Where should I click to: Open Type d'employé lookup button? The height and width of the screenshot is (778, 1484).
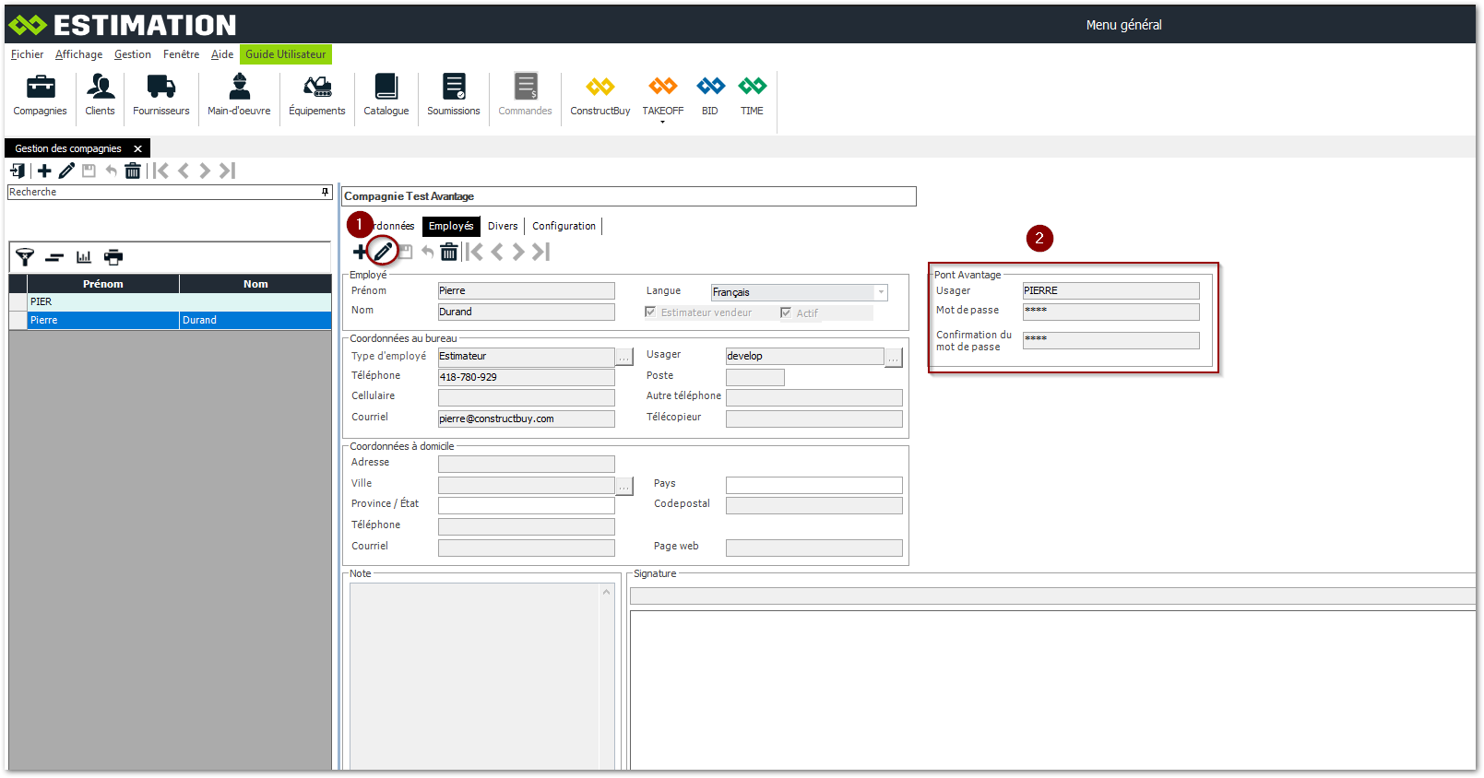coord(624,357)
